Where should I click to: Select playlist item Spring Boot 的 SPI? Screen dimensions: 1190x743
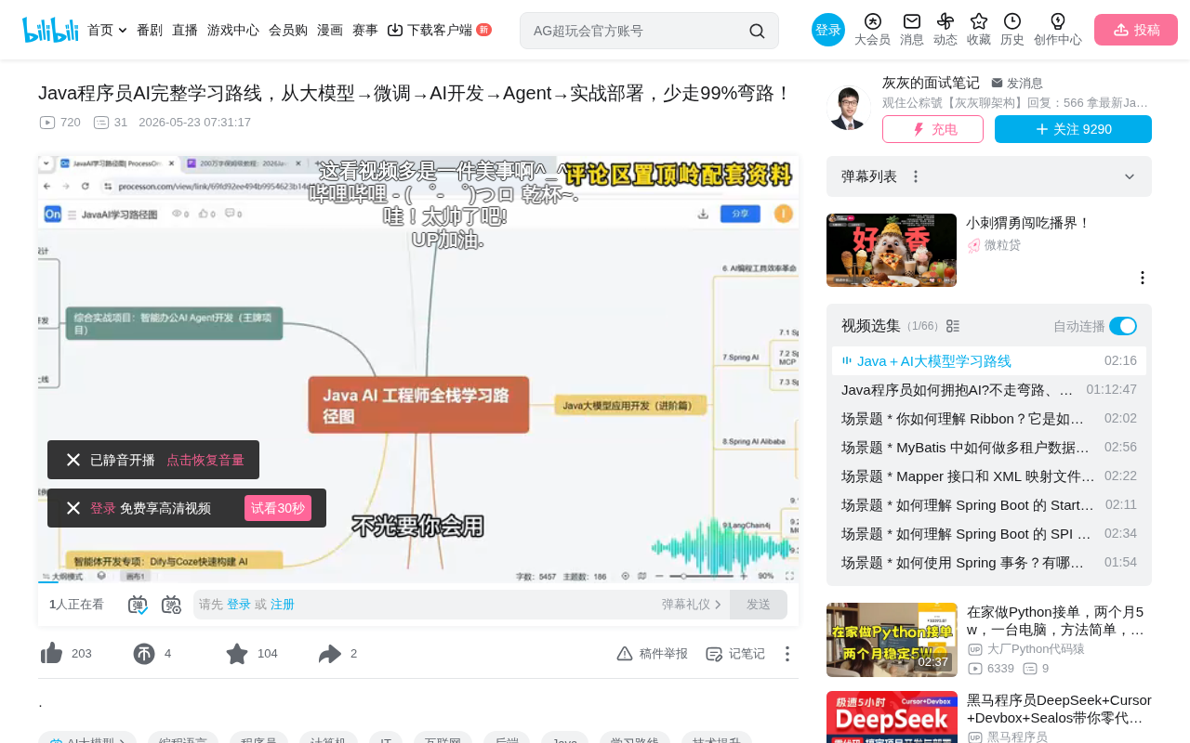click(989, 533)
